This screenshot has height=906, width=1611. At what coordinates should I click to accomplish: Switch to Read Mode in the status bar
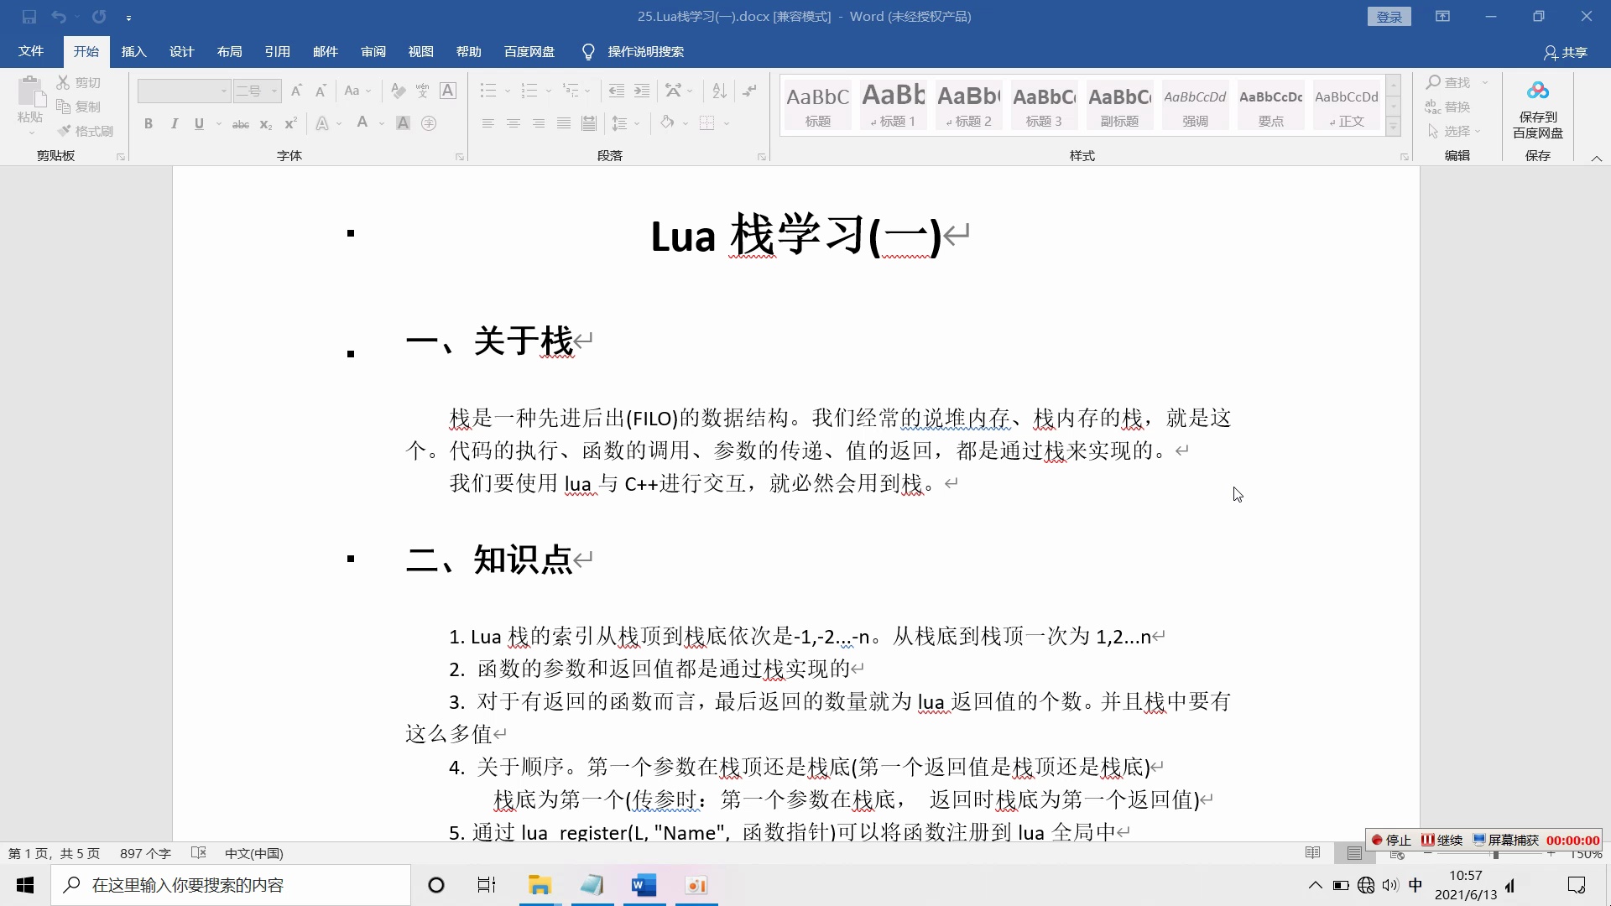tap(1311, 853)
